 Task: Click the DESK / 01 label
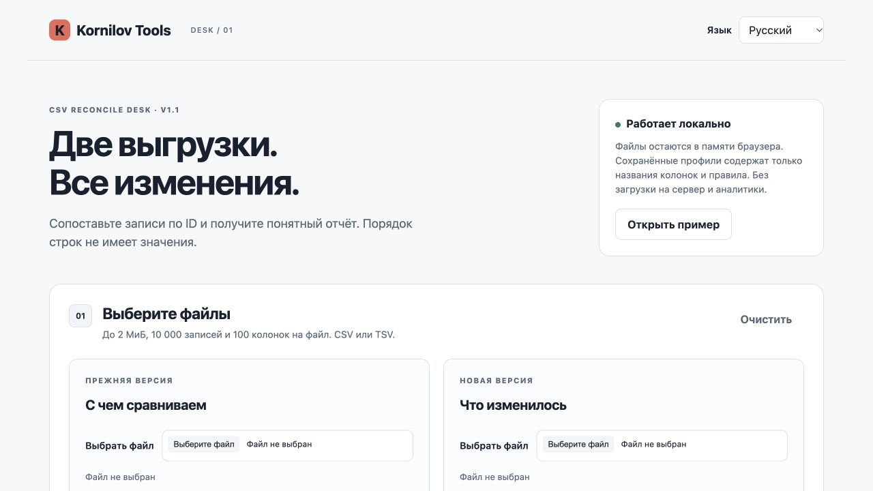(211, 30)
